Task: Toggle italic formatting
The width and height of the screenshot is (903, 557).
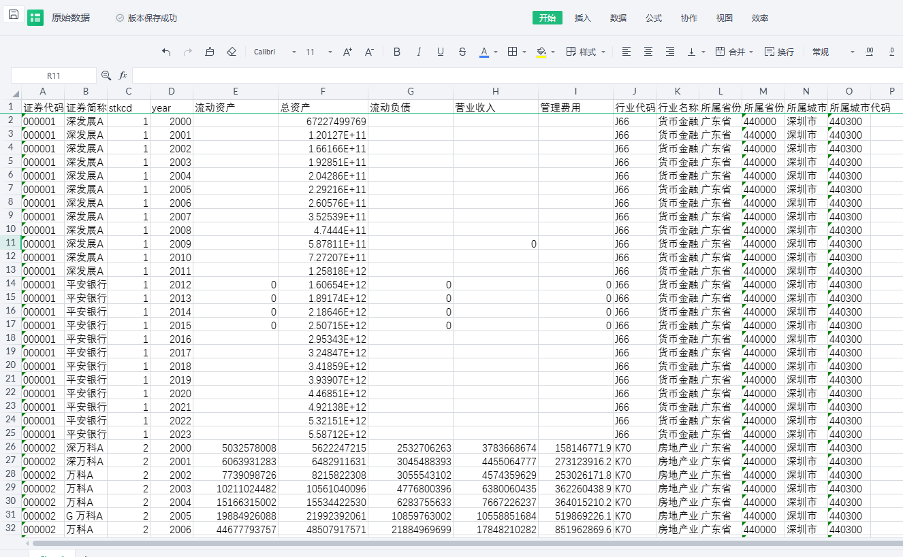Action: click(419, 52)
